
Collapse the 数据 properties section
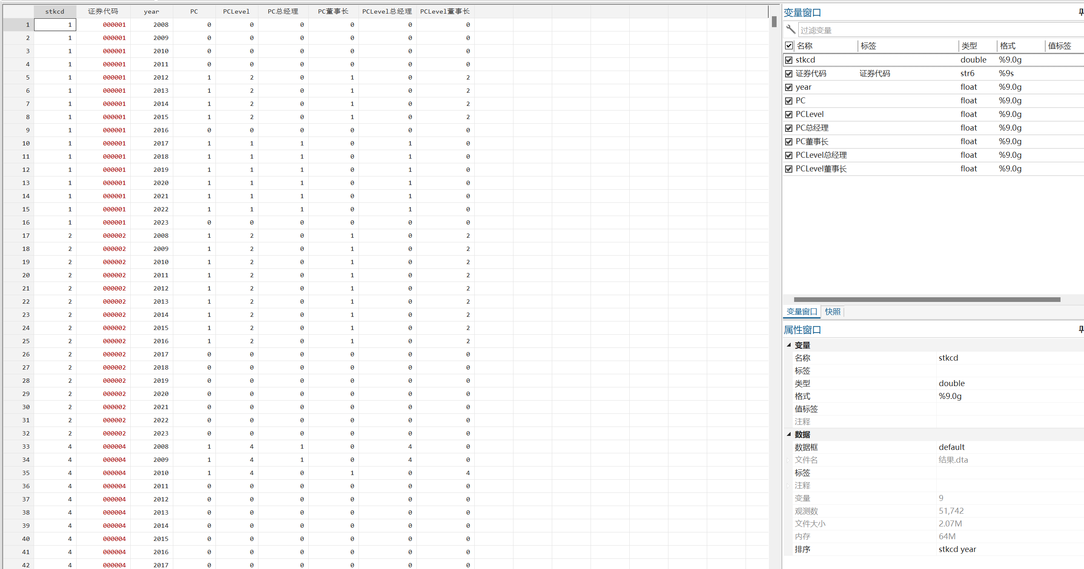789,434
